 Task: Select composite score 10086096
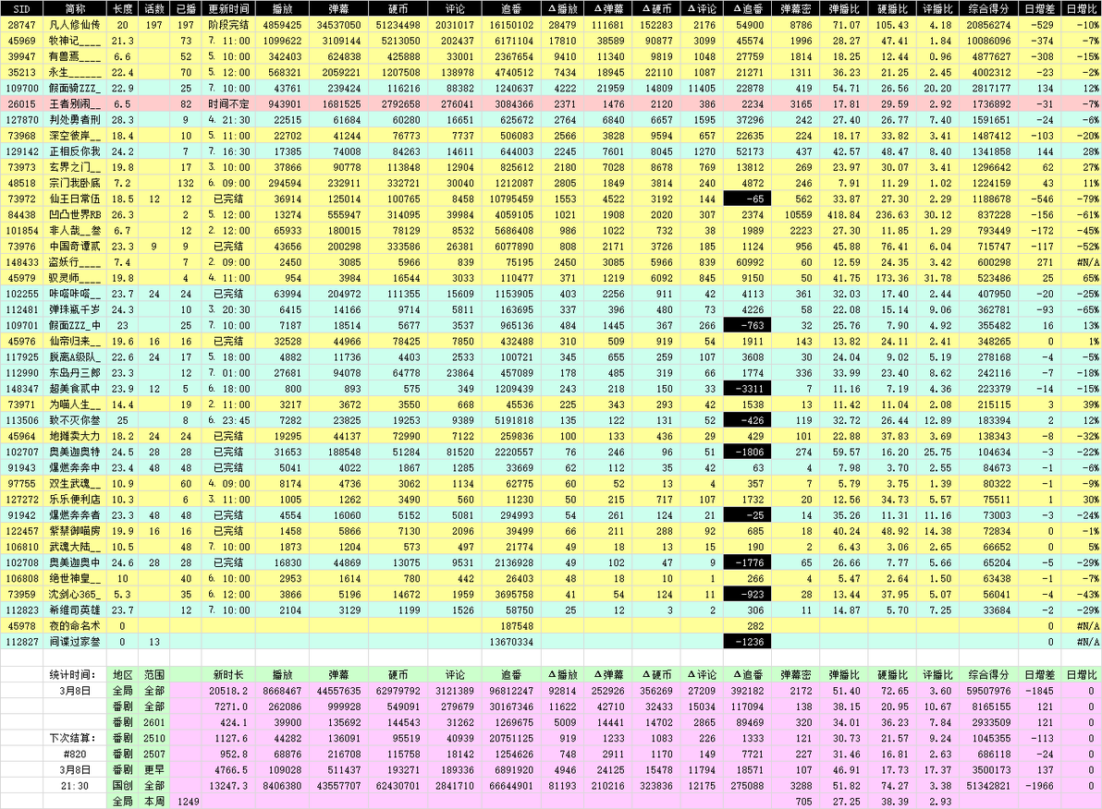click(x=988, y=41)
